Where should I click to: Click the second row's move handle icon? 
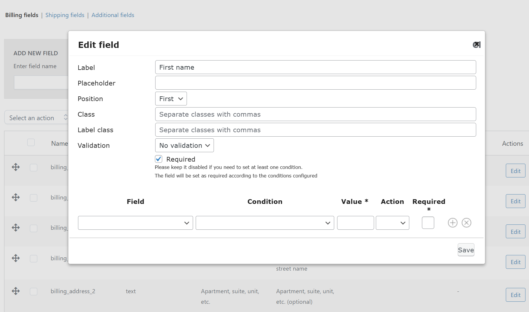click(16, 197)
